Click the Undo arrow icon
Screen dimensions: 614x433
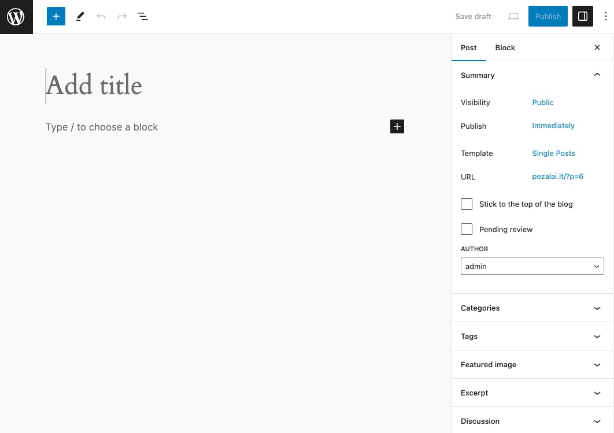pos(101,16)
